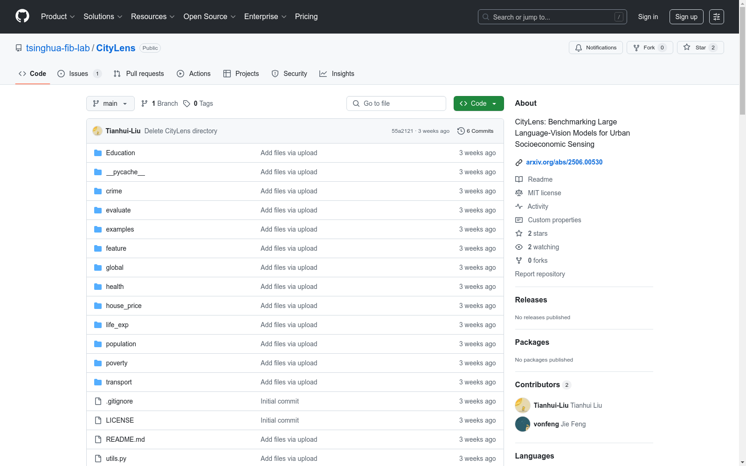746x466 pixels.
Task: View the 6 Commits history
Action: 475,131
